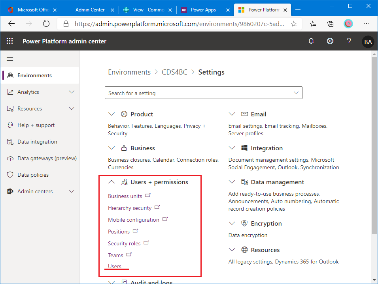This screenshot has height=284, width=378.
Task: Open the Positions link
Action: click(x=119, y=231)
